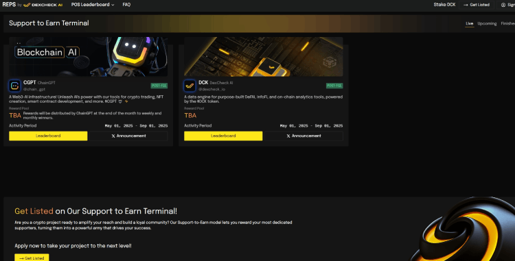This screenshot has height=261, width=515.
Task: Click the 'Get Listed on Our Support to Earn Terminal!' heading
Action: point(96,211)
